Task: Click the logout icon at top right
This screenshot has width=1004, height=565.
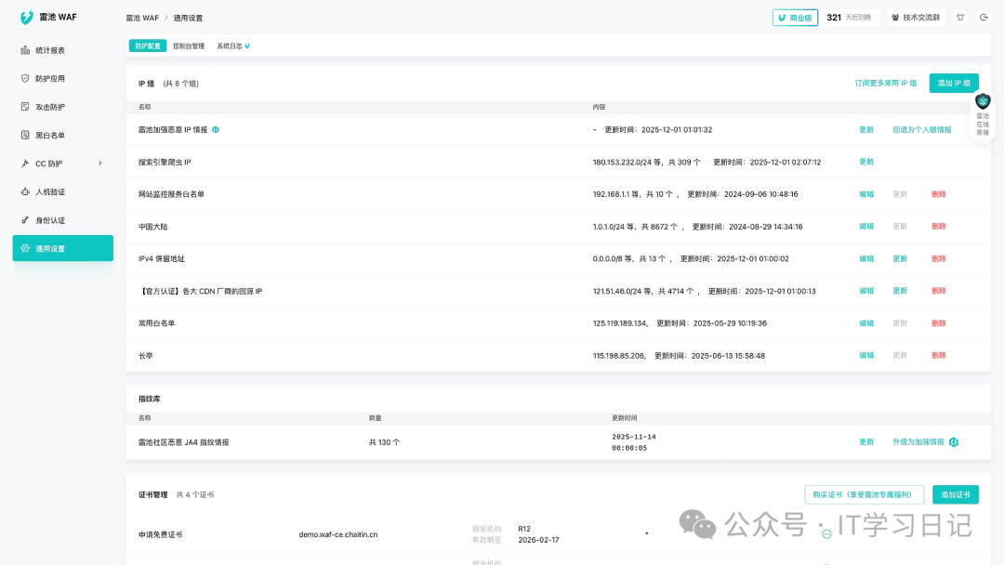Action: pos(984,18)
